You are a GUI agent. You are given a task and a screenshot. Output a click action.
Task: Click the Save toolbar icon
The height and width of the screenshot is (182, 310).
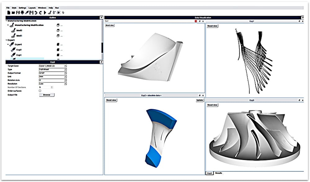(18, 13)
